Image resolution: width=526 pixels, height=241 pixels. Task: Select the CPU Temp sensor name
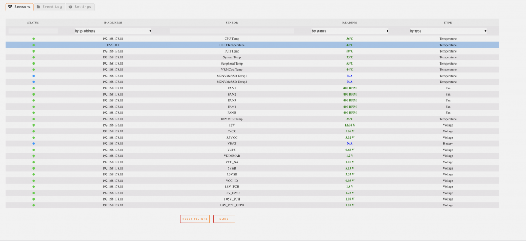(231, 39)
